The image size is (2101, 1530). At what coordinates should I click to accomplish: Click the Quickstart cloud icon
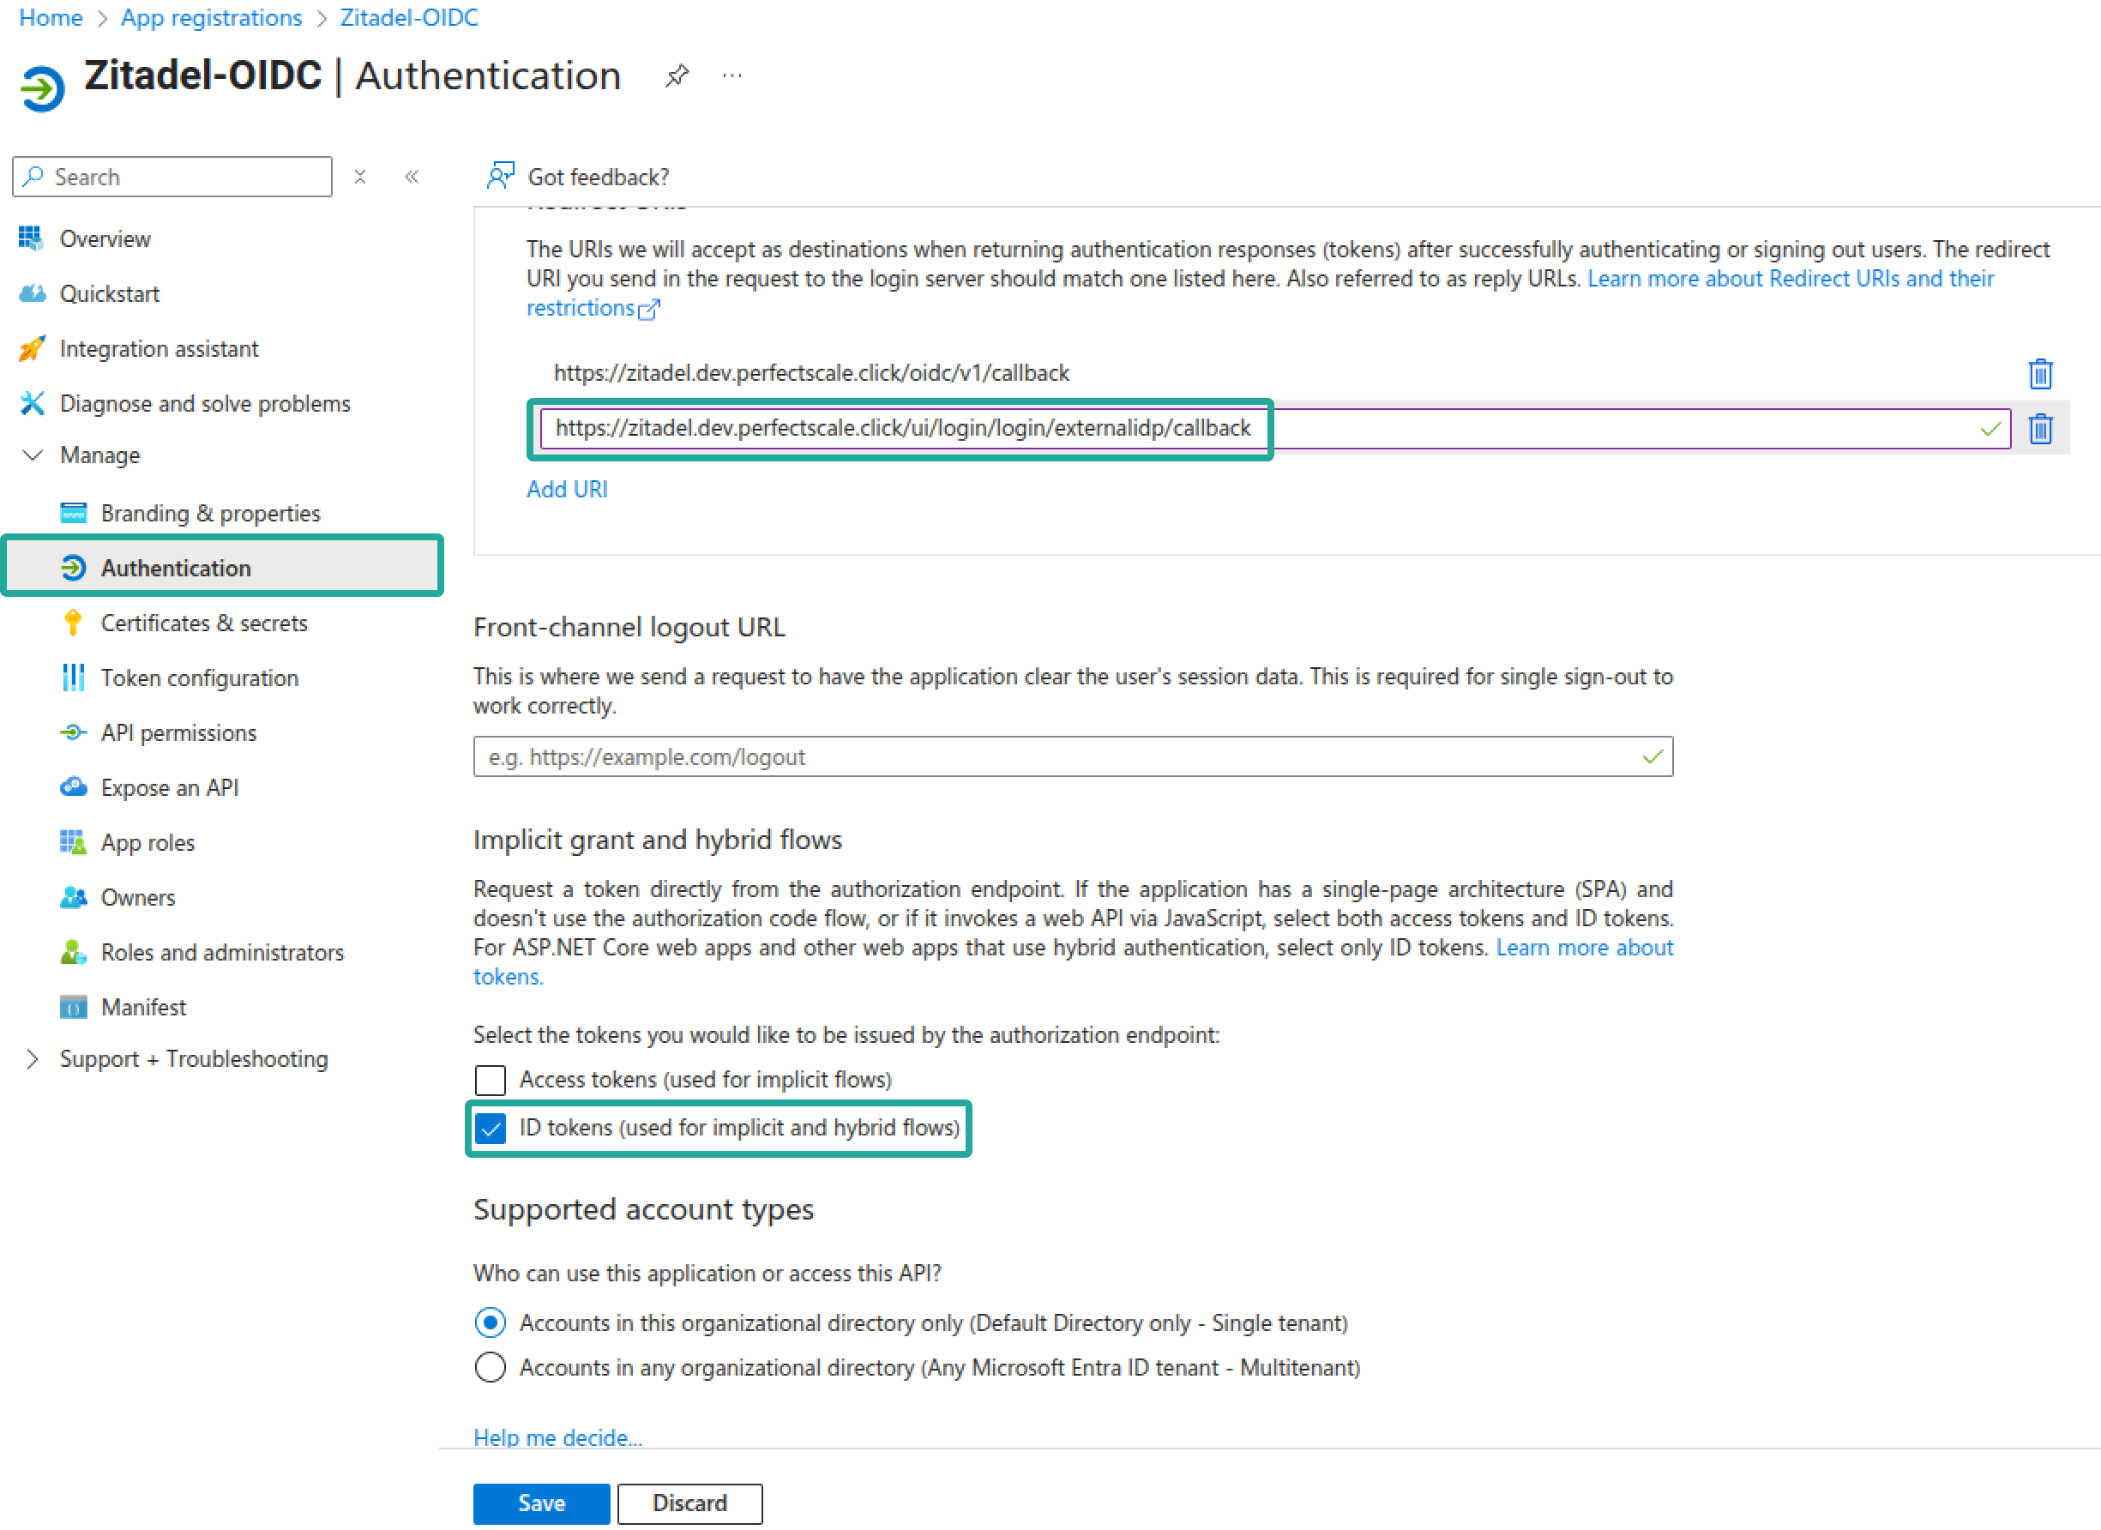point(32,292)
